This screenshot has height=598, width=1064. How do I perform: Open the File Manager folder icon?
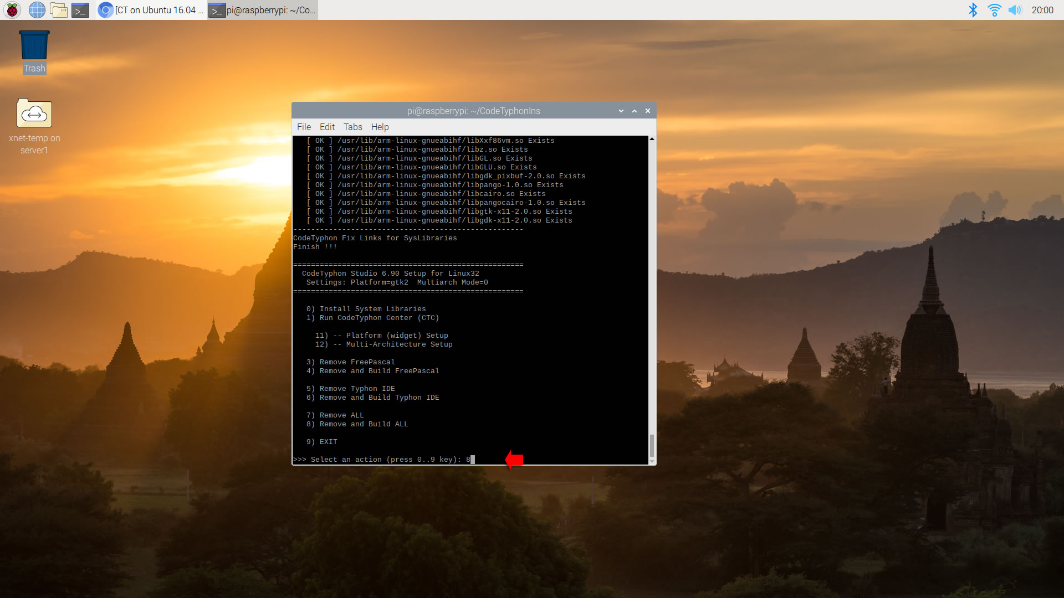tap(59, 10)
